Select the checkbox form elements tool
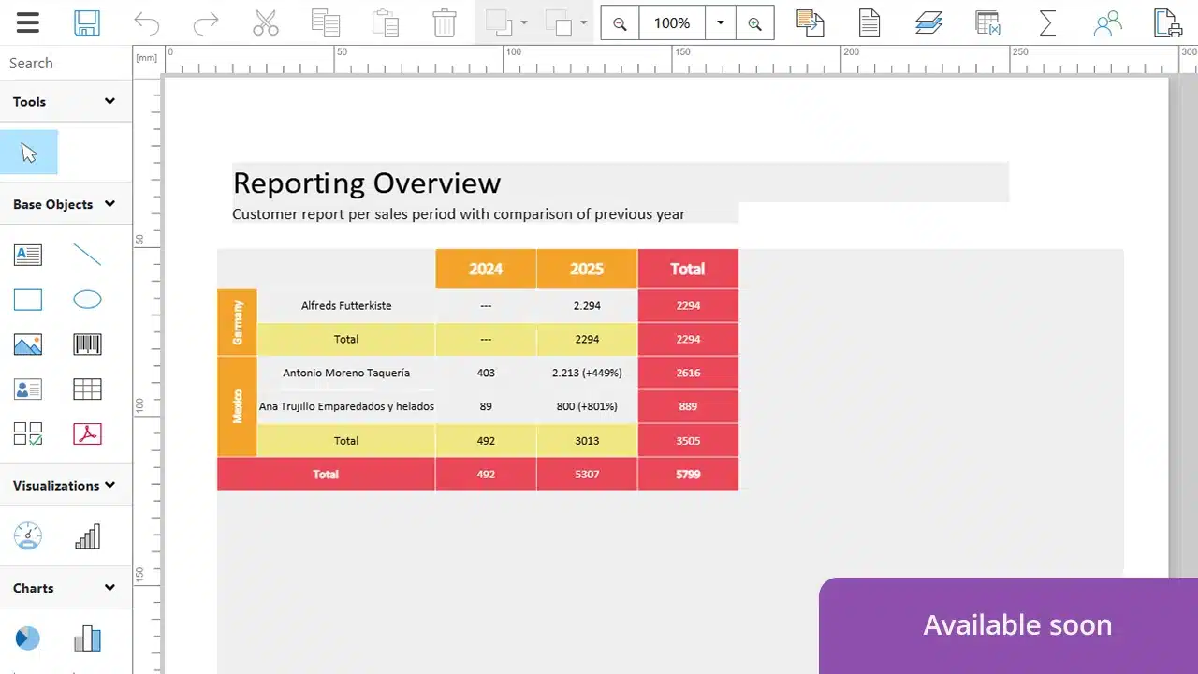The height and width of the screenshot is (674, 1198). 28,433
